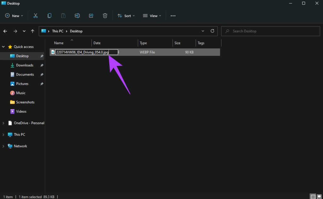Refresh the Desktop folder view
Screen dimensions: 323x199
coord(212,31)
